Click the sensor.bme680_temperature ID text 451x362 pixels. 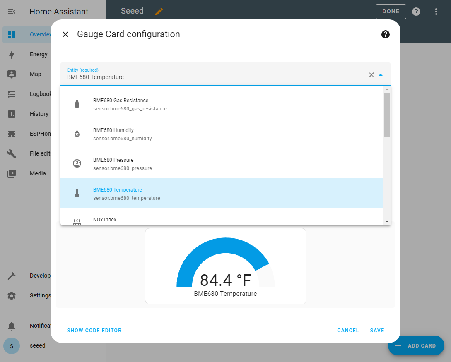(127, 198)
